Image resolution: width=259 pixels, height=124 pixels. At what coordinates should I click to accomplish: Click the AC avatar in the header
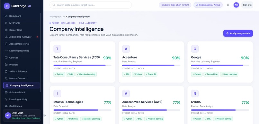(236, 5)
